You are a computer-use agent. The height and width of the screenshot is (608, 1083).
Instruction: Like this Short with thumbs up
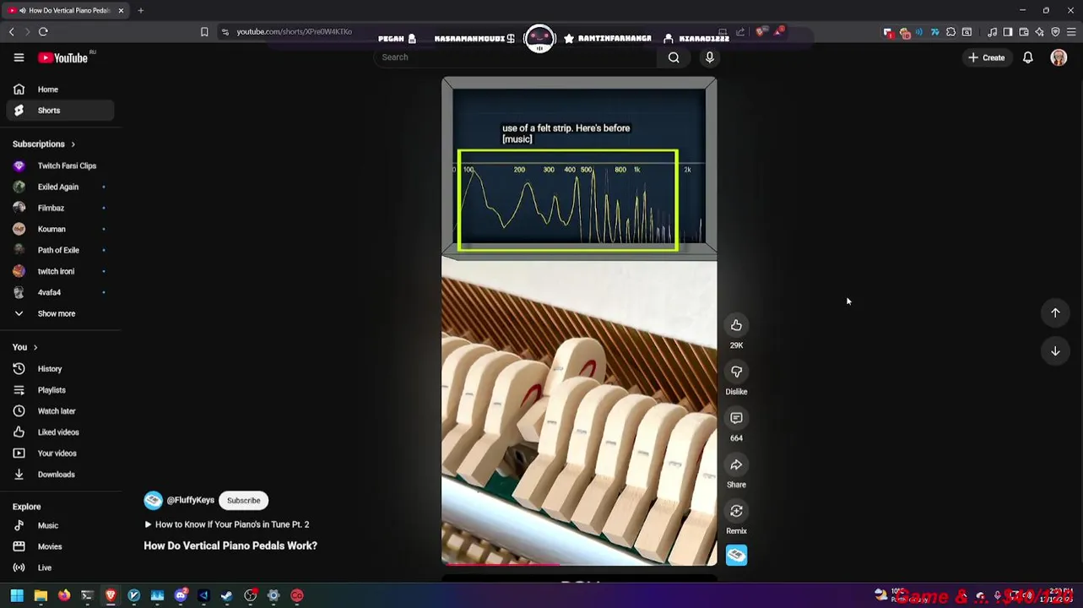(736, 325)
